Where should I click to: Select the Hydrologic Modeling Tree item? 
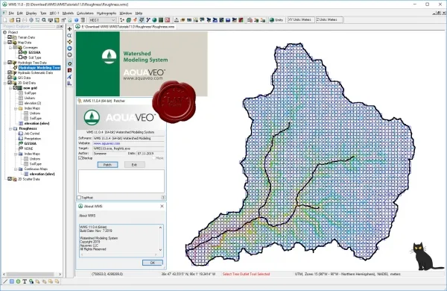pos(39,68)
